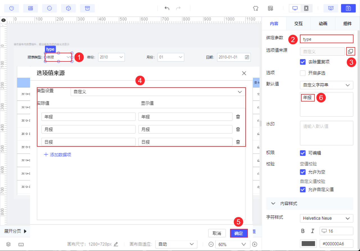360x251 pixels.
Task: Edit canvas size with pencil icon
Action: coord(116,244)
